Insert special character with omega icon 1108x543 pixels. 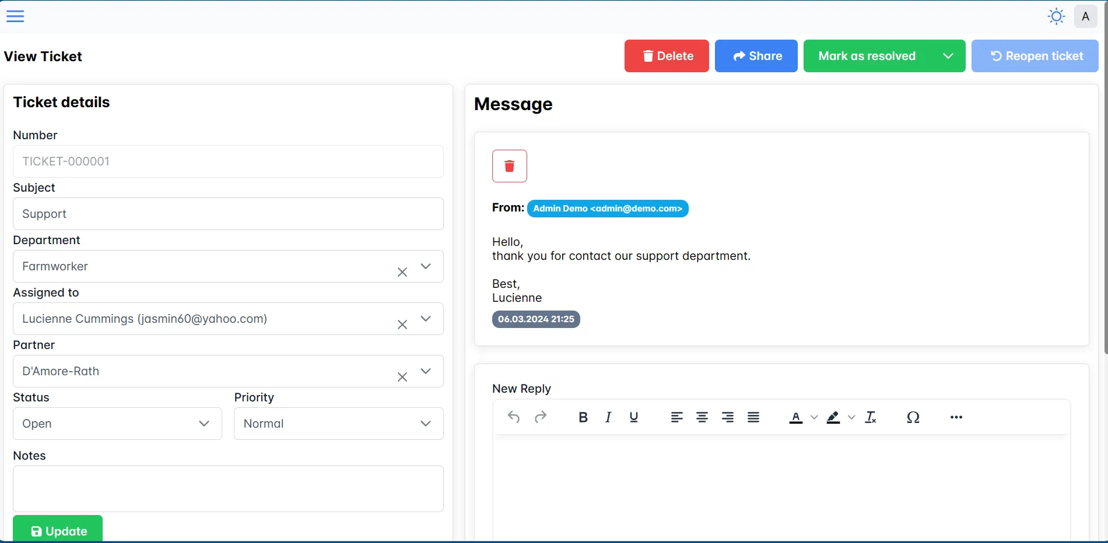(913, 417)
